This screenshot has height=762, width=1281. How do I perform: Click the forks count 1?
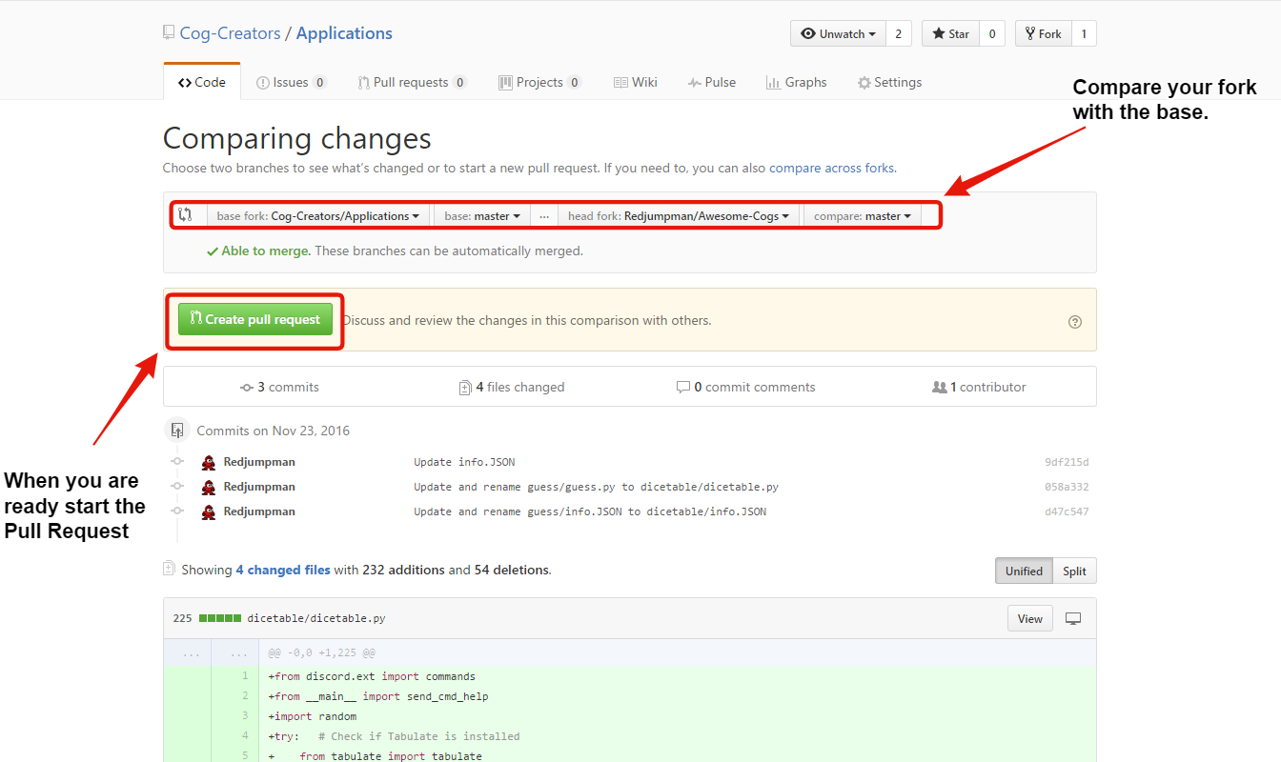[x=1084, y=33]
